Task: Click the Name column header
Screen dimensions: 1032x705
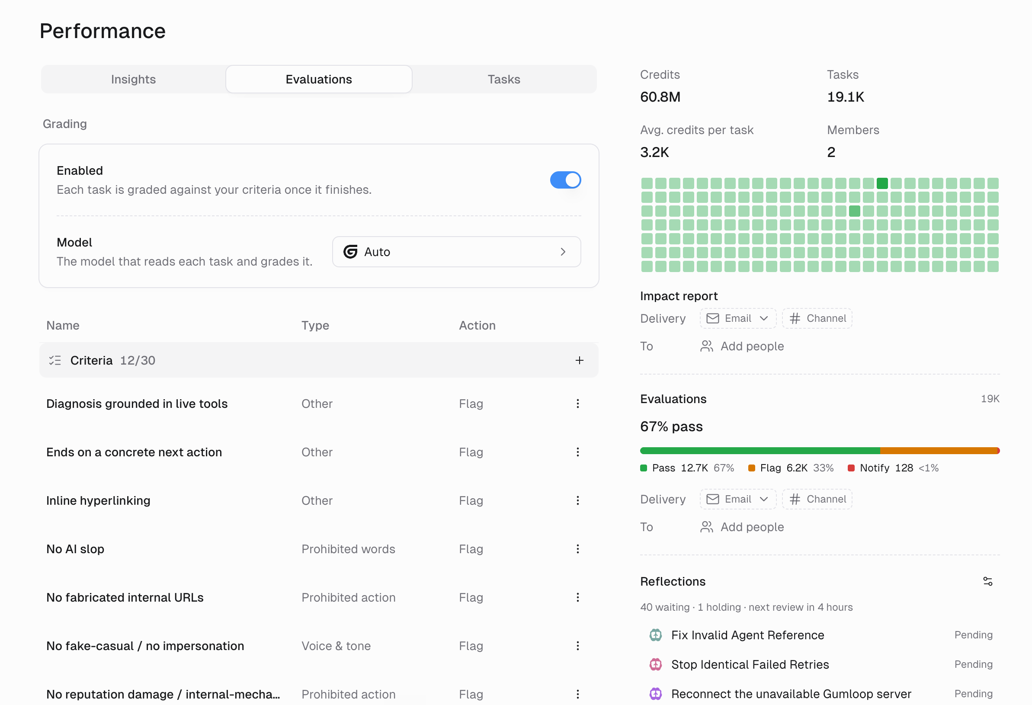Action: (x=63, y=325)
